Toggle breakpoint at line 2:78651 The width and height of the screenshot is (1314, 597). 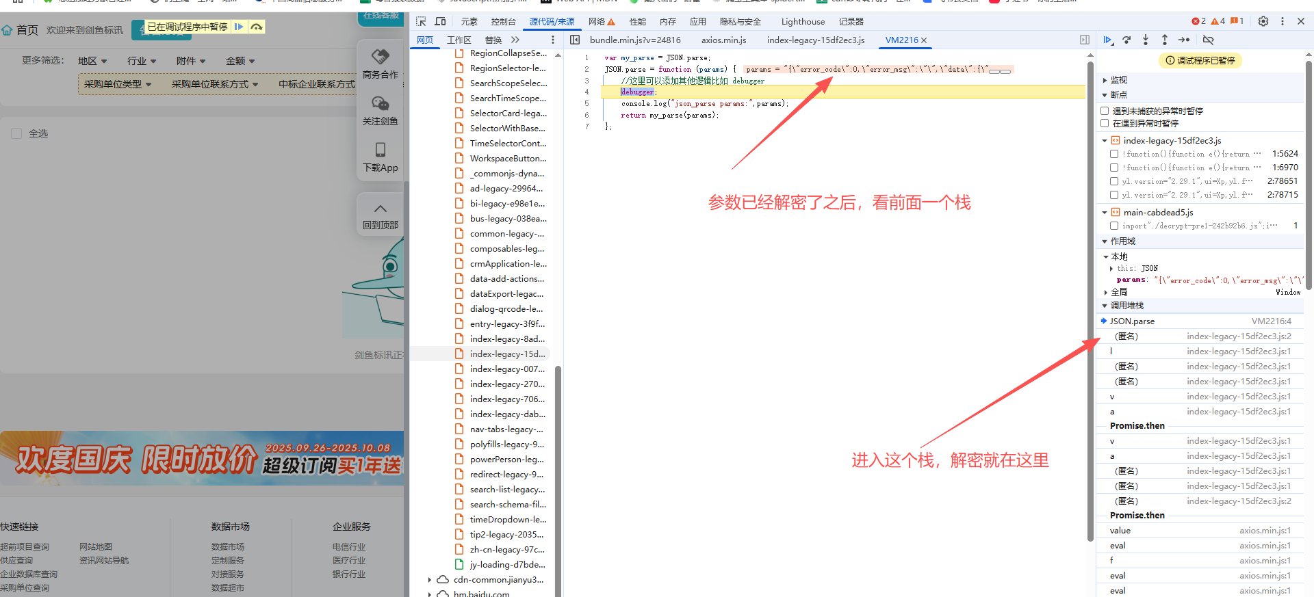click(x=1114, y=181)
